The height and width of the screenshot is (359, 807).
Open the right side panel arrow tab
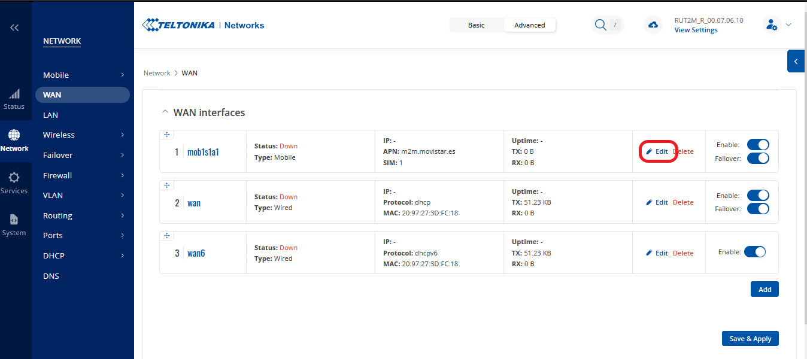(x=796, y=61)
